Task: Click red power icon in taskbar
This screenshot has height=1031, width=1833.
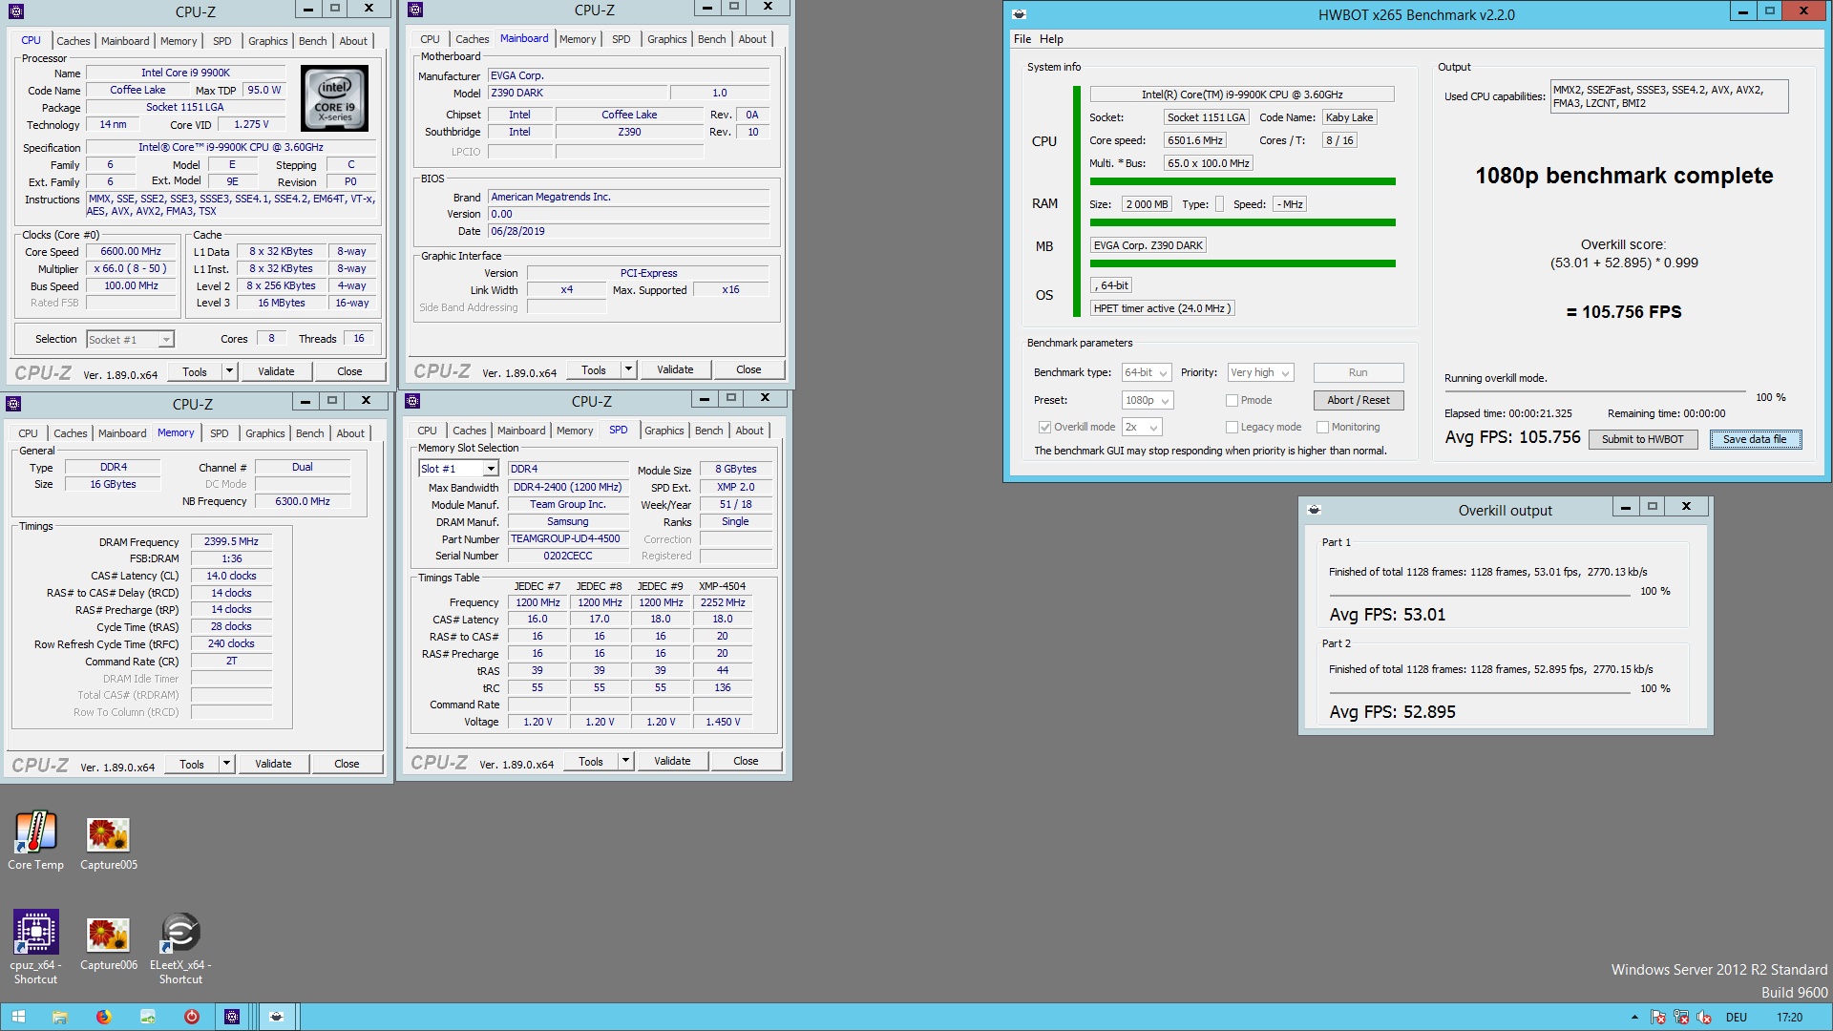Action: (191, 1017)
